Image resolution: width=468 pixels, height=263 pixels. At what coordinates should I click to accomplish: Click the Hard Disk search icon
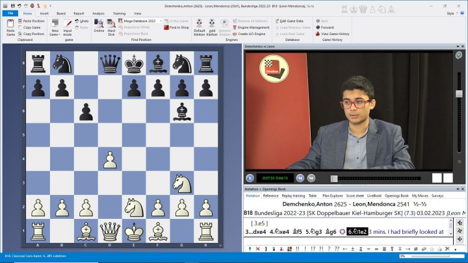point(111,26)
